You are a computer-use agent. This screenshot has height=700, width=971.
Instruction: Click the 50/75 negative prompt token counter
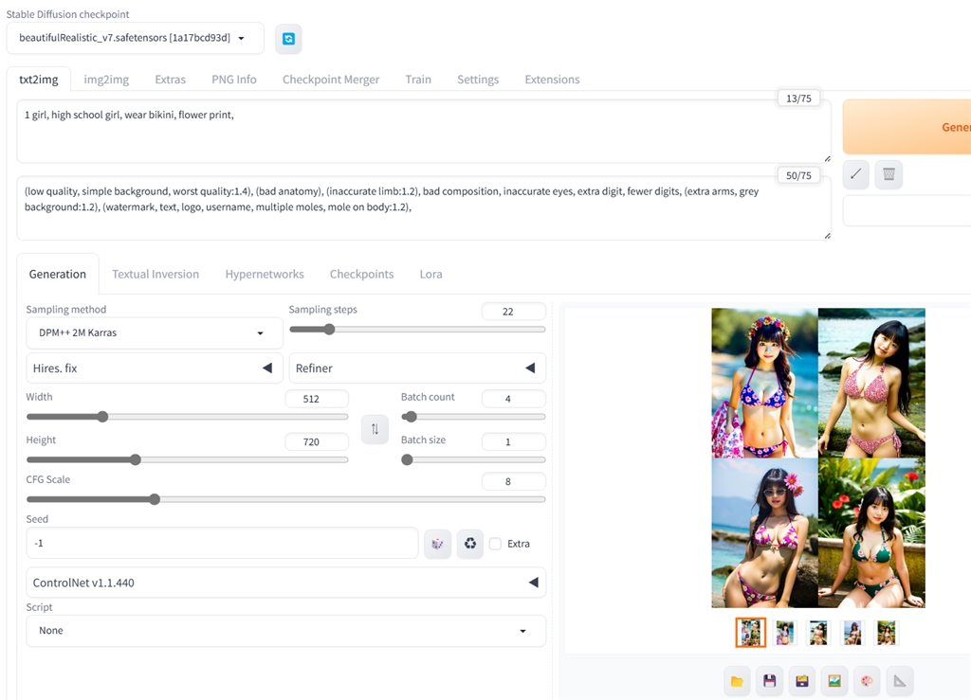pos(798,175)
